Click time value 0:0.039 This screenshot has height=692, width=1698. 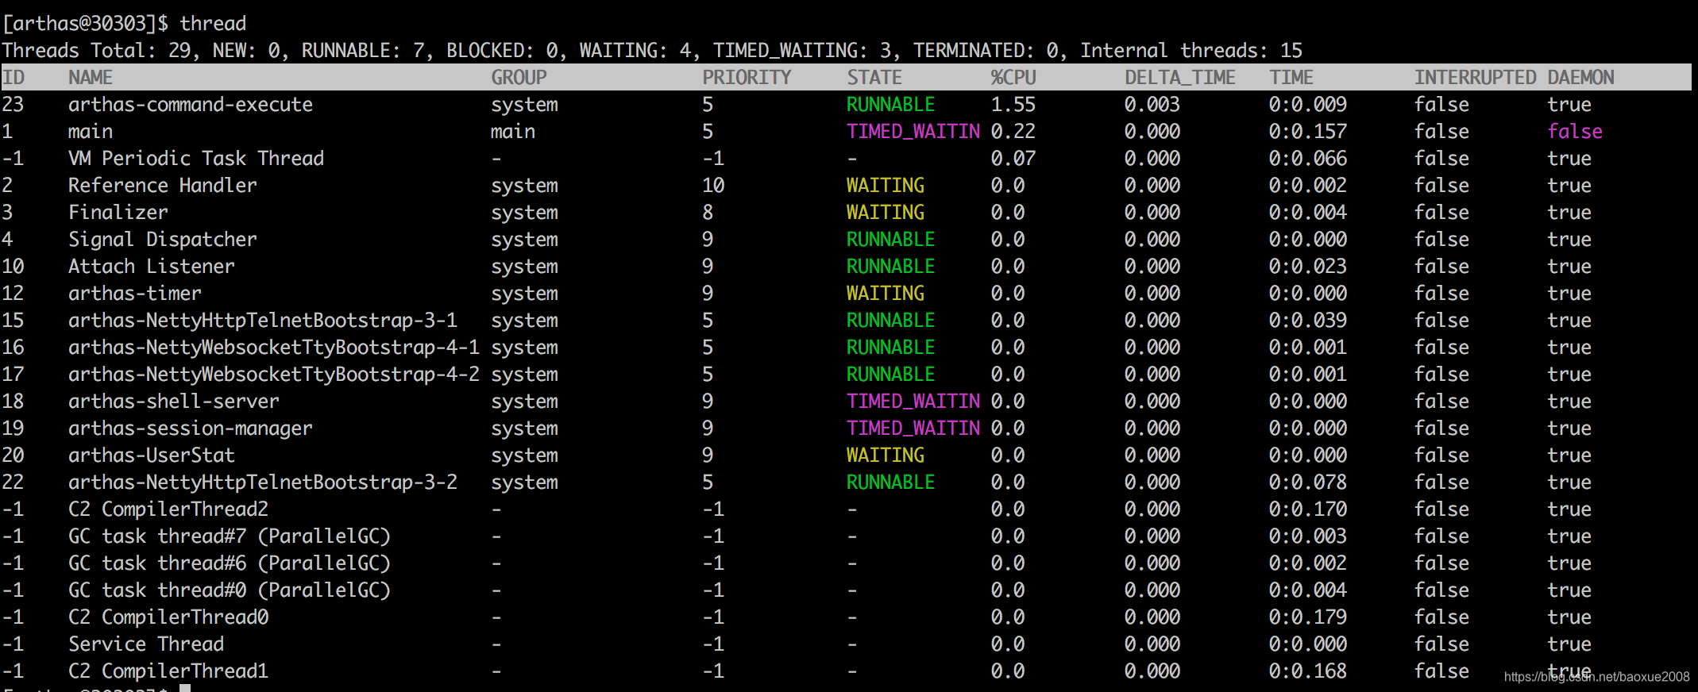coord(1308,320)
